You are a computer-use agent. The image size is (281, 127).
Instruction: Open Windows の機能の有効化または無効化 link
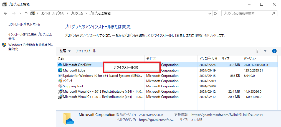tap(31, 47)
